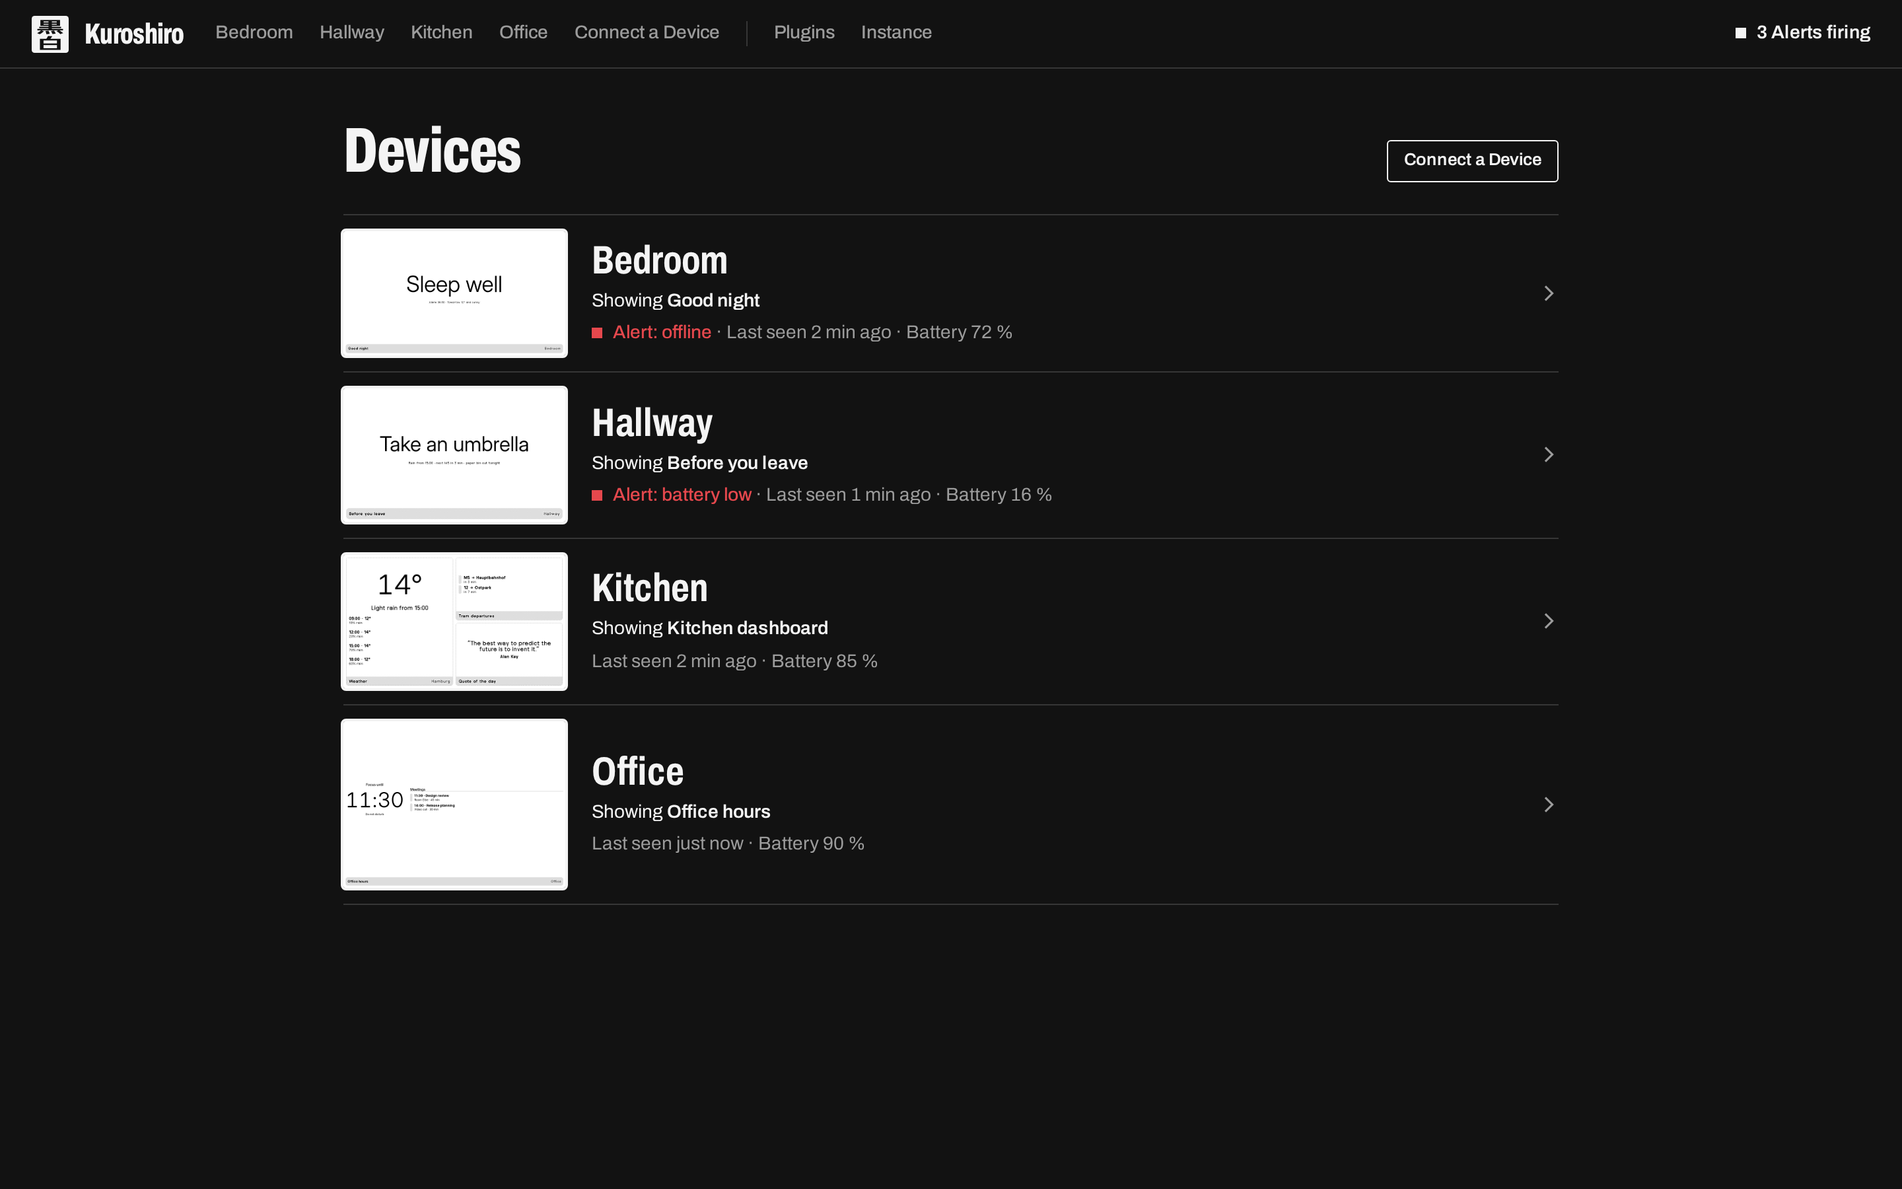Click the Alert: battery low text

pos(682,495)
